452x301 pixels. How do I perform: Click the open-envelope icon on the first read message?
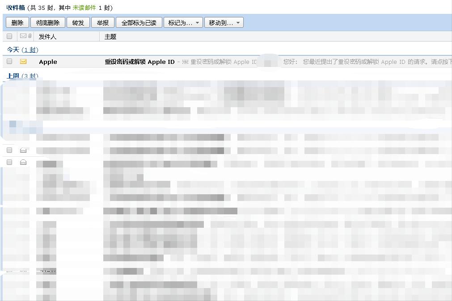(x=23, y=150)
